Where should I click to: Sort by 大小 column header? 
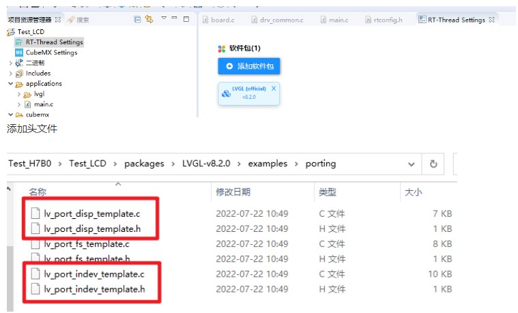tap(414, 192)
